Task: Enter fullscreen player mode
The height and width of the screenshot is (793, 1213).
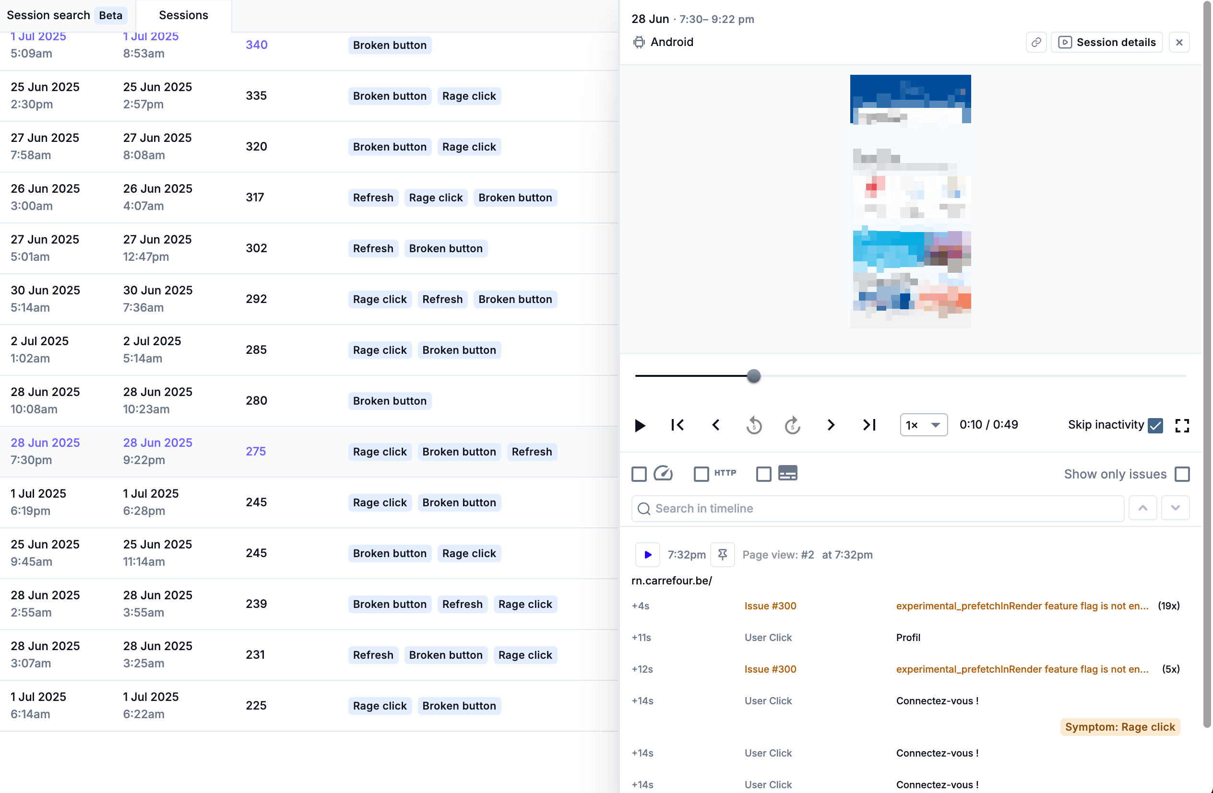Action: (x=1182, y=425)
